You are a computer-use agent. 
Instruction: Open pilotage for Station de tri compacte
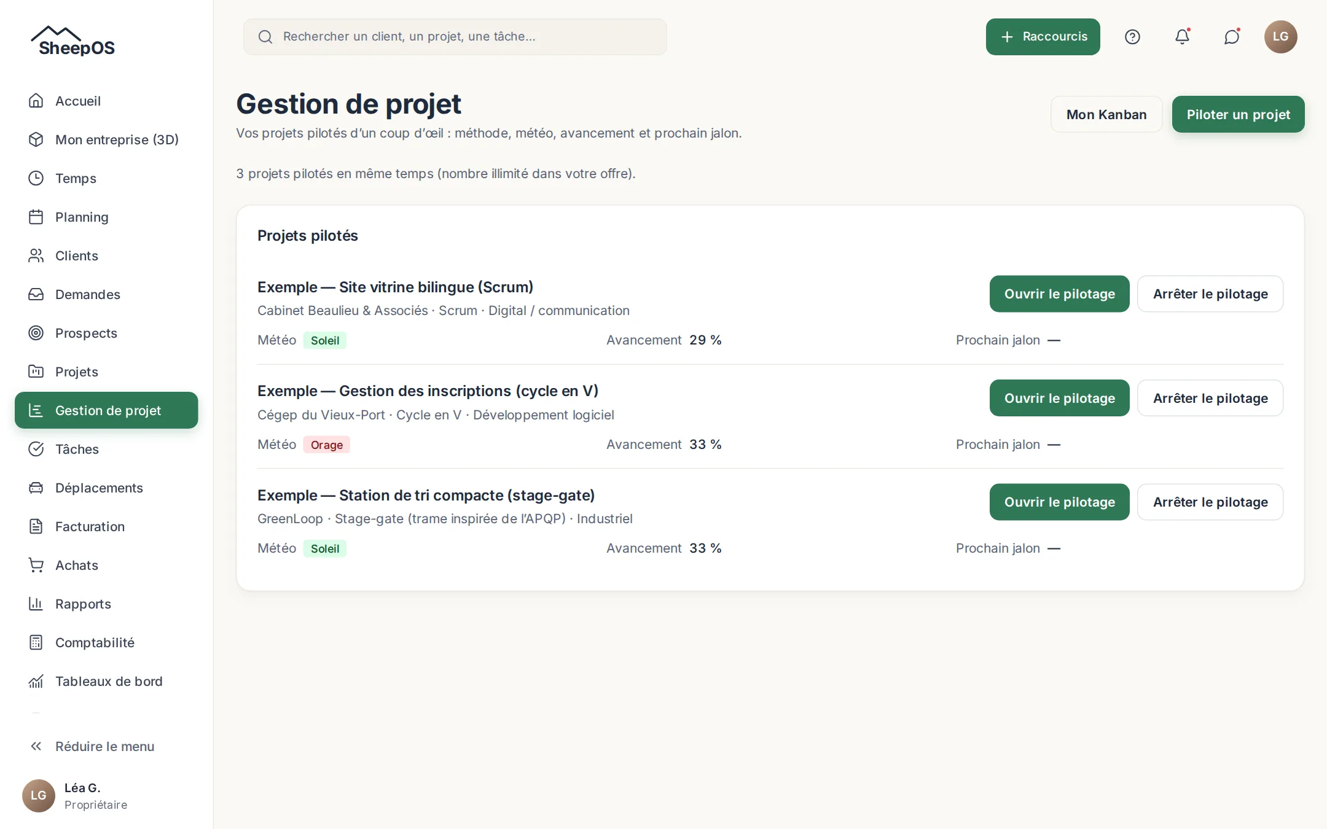[x=1059, y=502]
